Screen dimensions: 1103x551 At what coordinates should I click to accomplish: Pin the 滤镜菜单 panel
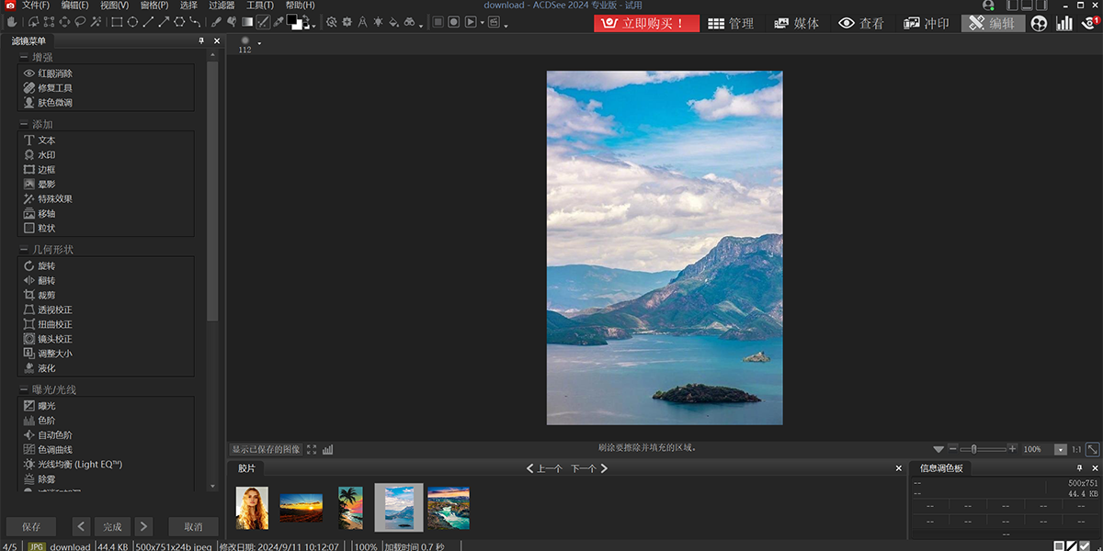pos(201,41)
